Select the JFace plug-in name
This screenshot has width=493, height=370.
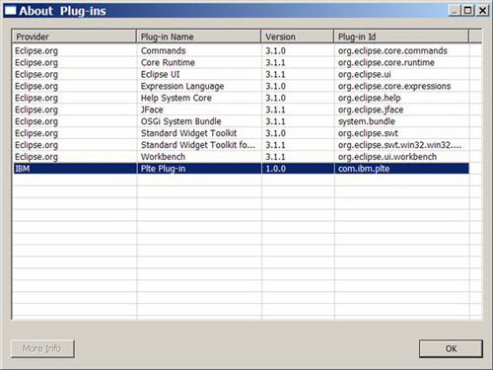[x=152, y=110]
